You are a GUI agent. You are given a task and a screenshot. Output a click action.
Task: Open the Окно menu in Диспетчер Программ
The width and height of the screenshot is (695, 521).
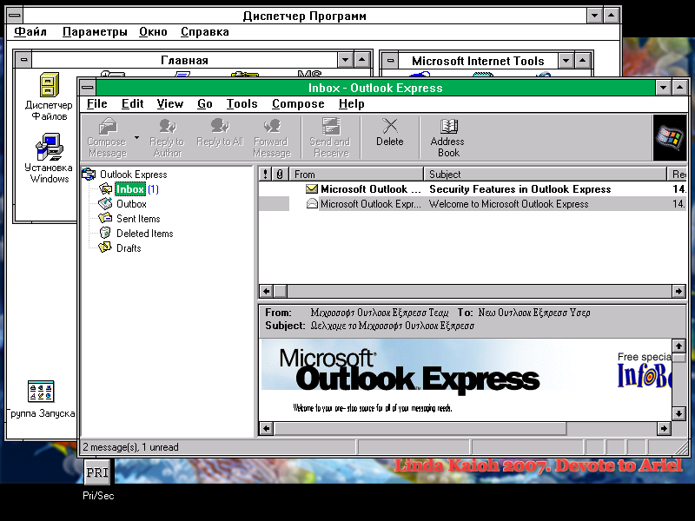(x=153, y=32)
